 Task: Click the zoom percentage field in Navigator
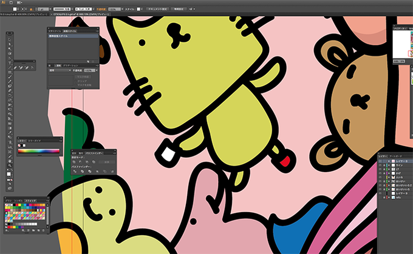[x=398, y=61]
